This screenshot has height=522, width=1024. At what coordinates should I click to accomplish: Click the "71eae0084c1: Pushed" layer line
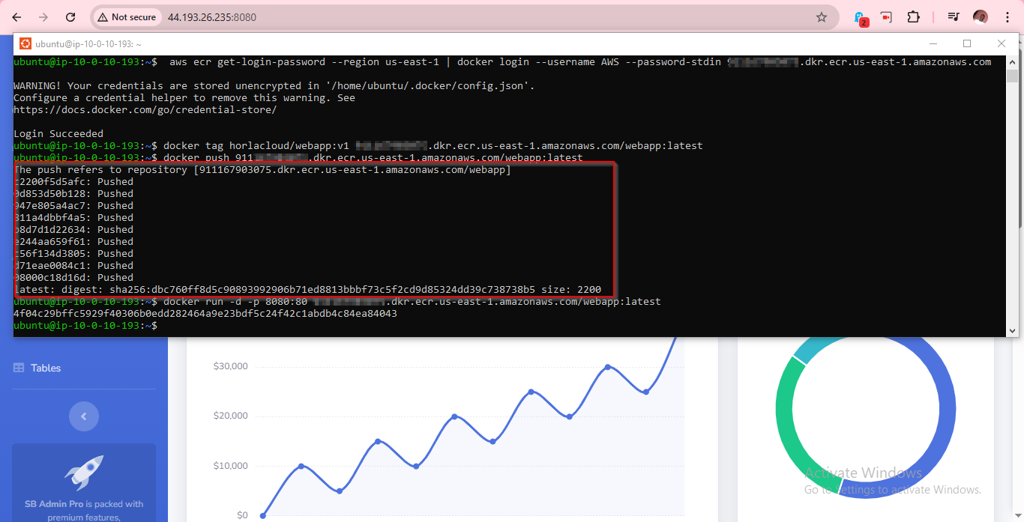click(x=73, y=265)
